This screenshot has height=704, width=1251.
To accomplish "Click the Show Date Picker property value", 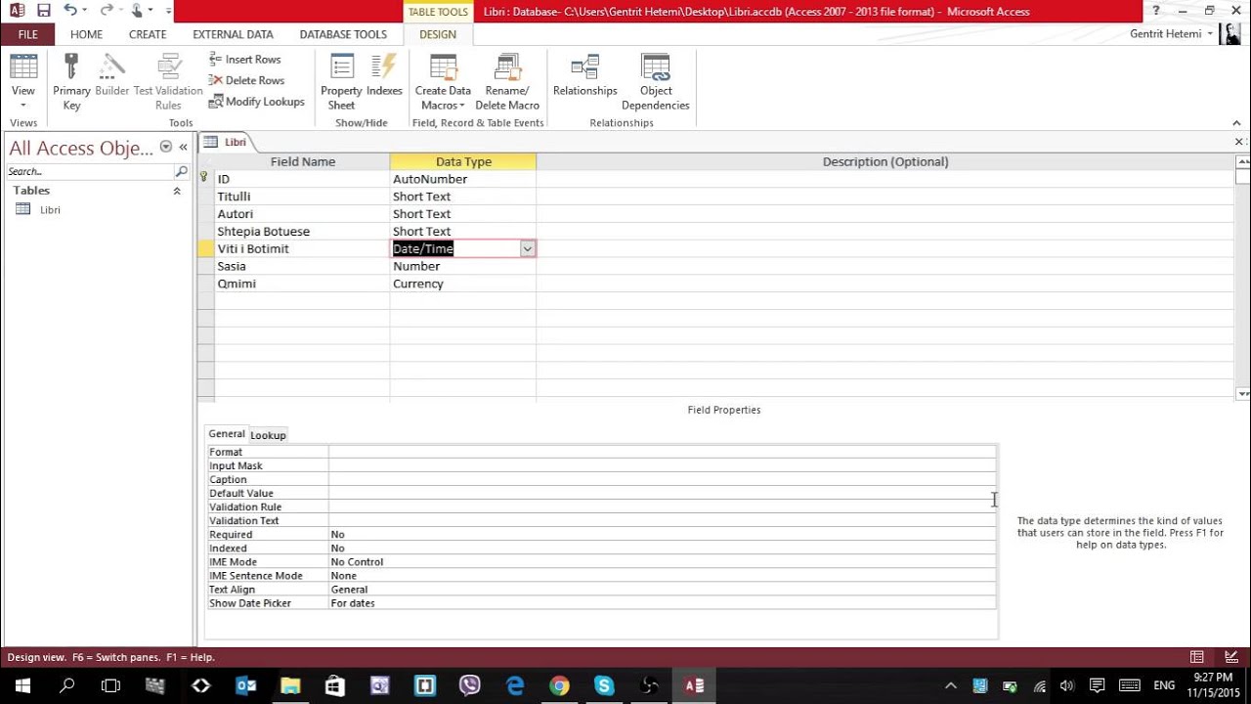I will pyautogui.click(x=662, y=603).
